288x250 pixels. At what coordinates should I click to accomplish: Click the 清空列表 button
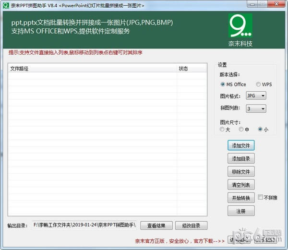coord(241,185)
